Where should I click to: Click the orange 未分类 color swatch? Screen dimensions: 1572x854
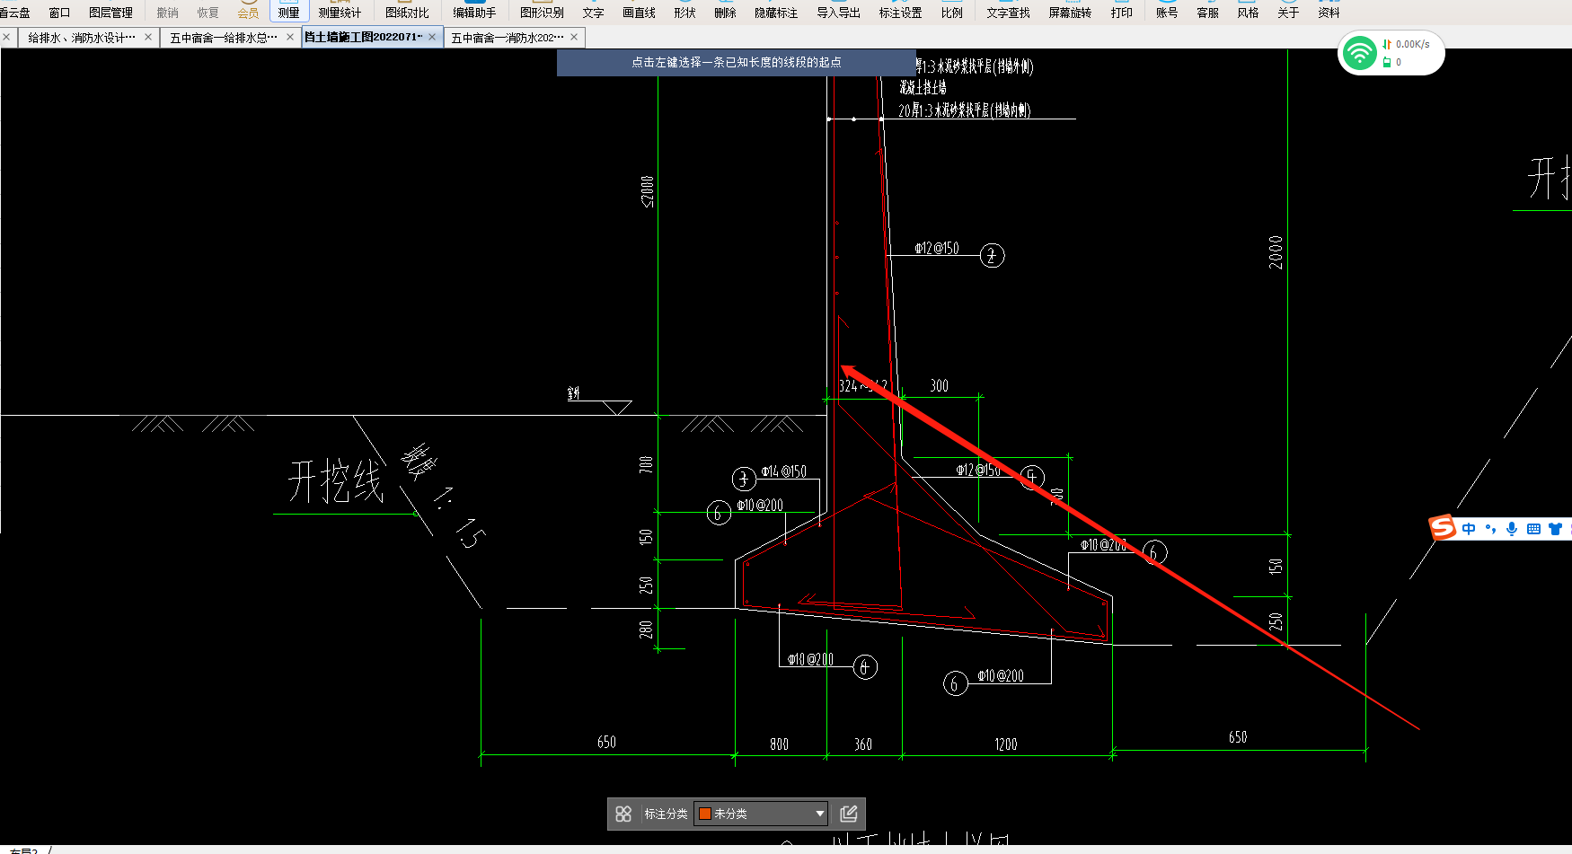705,814
